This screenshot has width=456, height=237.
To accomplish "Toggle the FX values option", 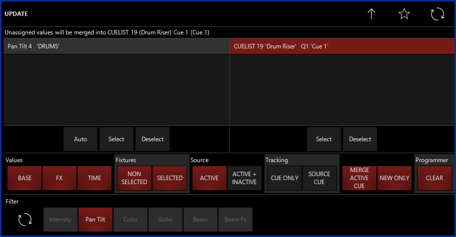I will pyautogui.click(x=59, y=178).
